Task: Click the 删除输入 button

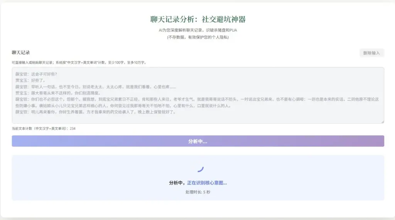Action: [x=371, y=53]
